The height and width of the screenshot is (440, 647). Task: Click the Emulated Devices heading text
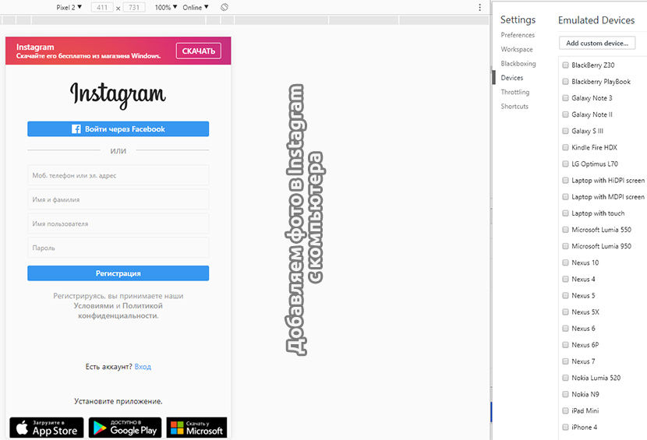click(x=596, y=20)
